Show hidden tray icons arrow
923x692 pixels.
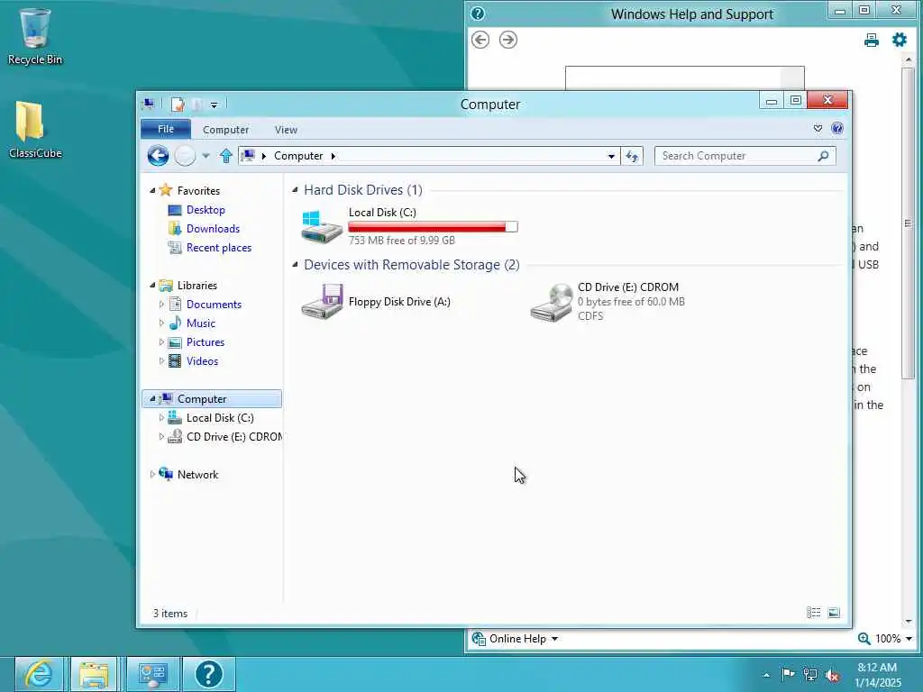tap(766, 675)
